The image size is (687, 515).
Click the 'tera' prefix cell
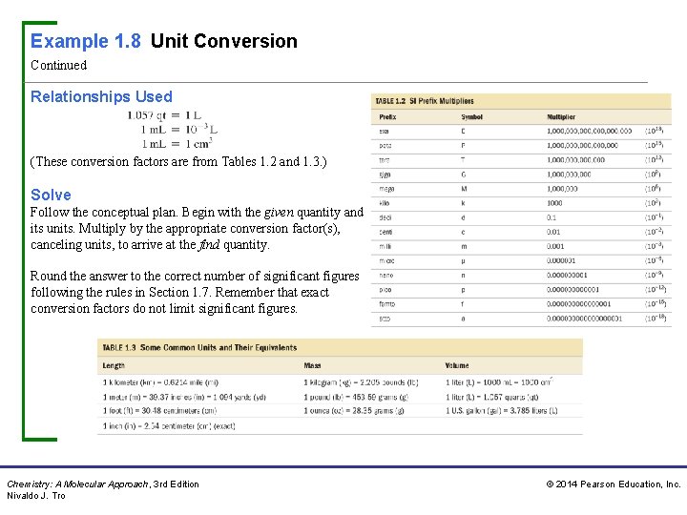[x=385, y=160]
